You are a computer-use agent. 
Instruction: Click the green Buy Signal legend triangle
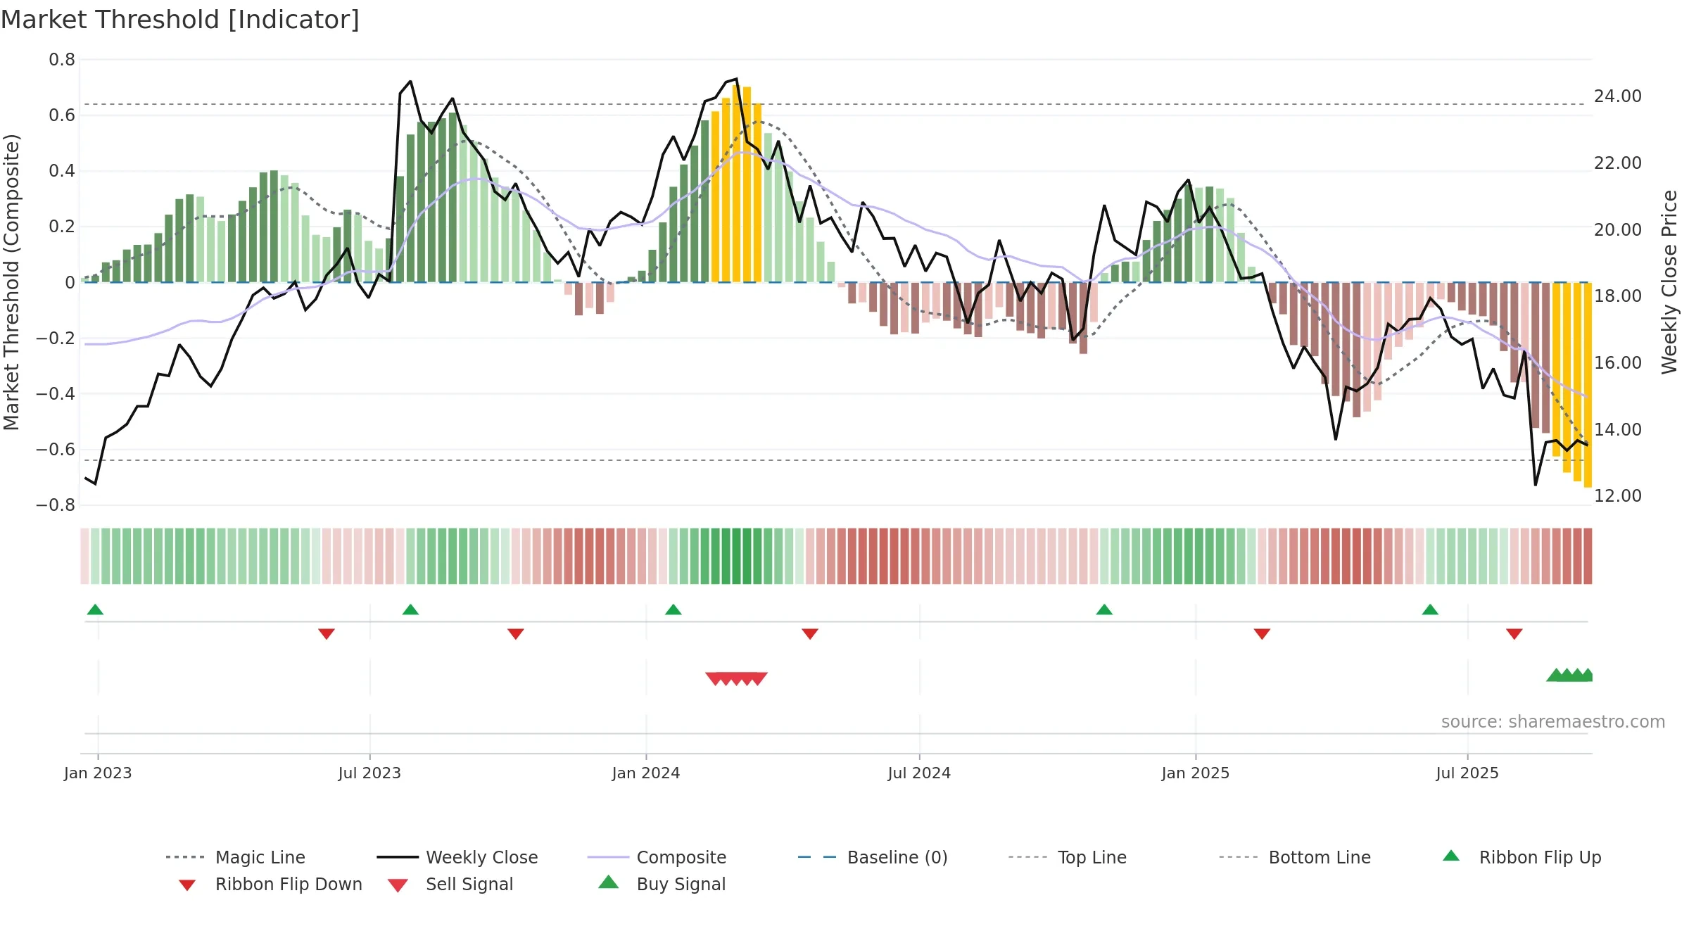608,882
